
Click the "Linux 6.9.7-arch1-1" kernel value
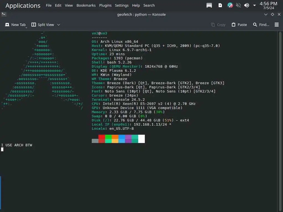click(130, 50)
